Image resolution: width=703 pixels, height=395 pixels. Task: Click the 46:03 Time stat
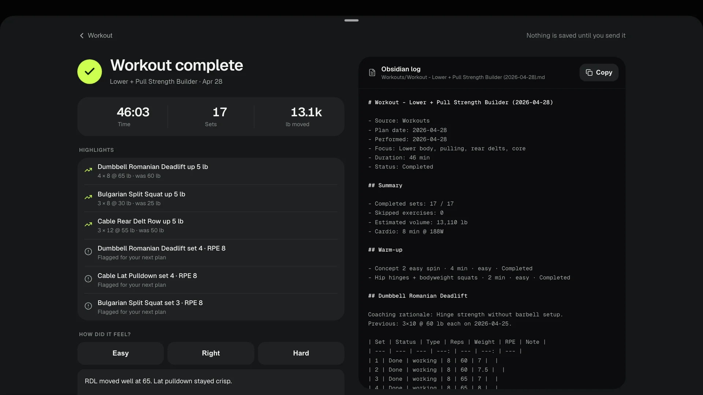[x=124, y=117]
